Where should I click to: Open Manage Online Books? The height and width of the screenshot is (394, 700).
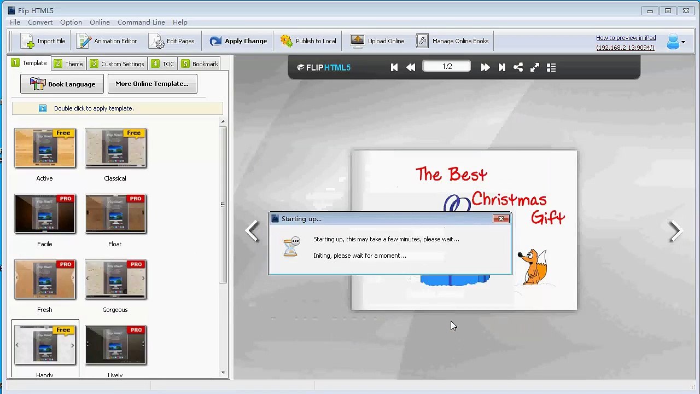pos(452,41)
